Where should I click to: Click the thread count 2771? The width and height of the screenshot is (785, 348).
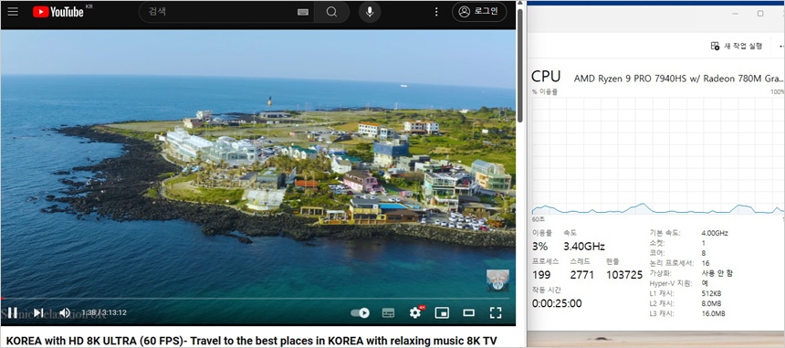coord(581,275)
